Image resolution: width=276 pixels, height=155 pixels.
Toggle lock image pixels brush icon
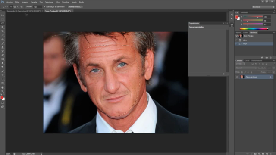coord(245,72)
